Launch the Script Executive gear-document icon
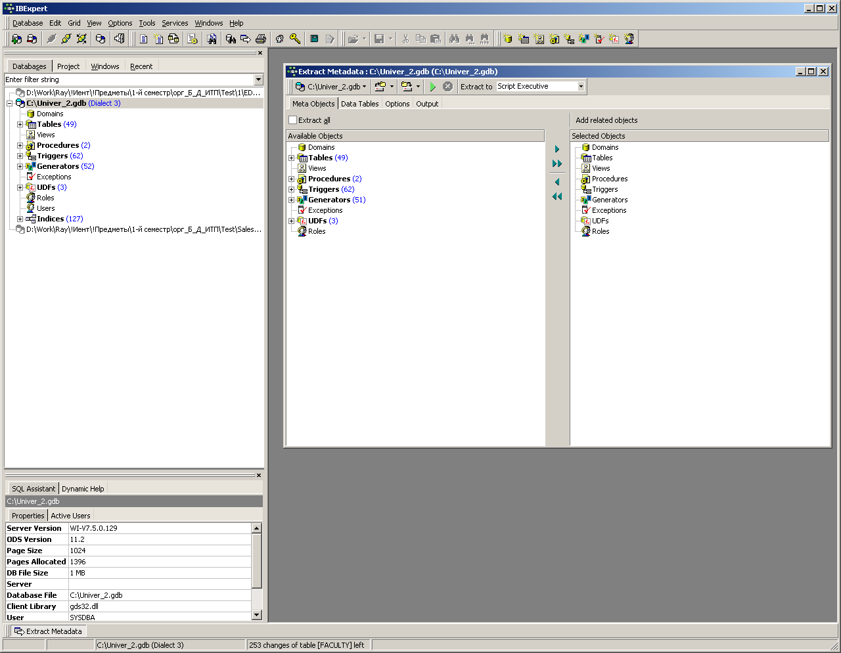The width and height of the screenshot is (841, 653). [x=193, y=39]
